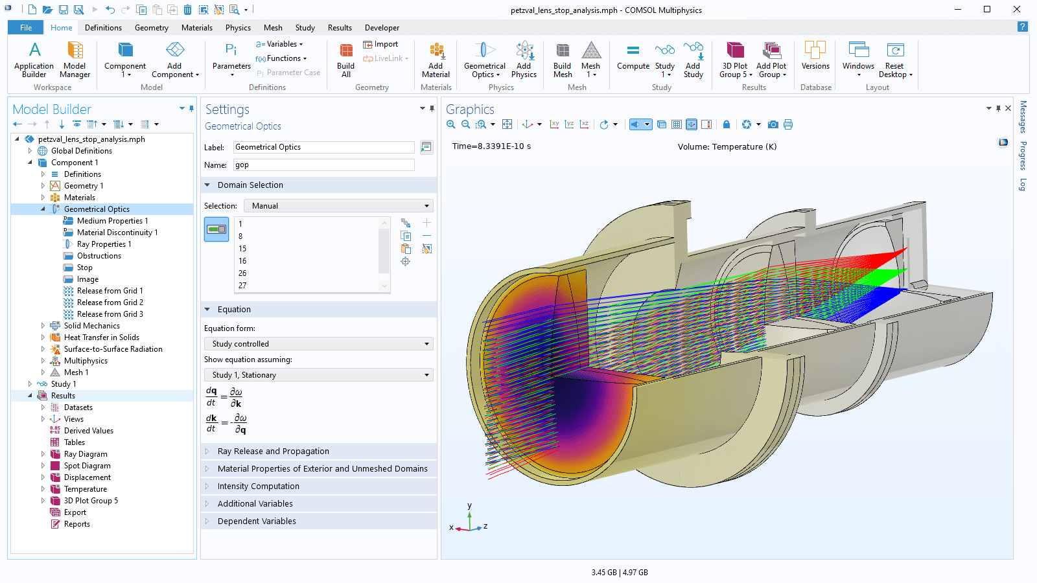
Task: Open a file from the quick access toolbar
Action: [47, 10]
